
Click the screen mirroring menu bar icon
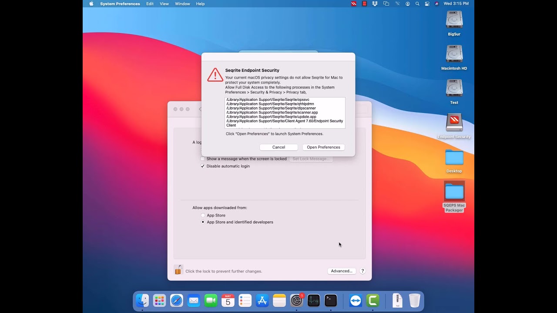[x=386, y=3]
